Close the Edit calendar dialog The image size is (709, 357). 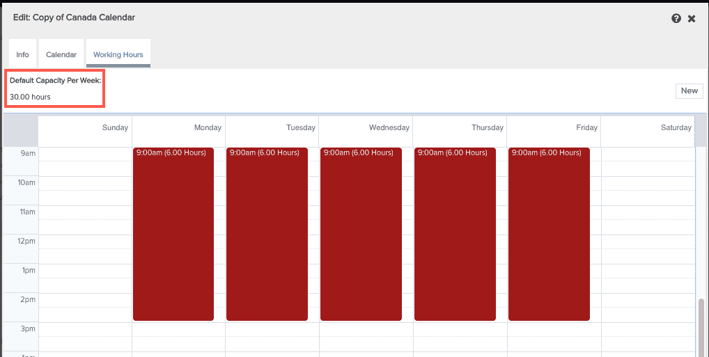pos(692,19)
